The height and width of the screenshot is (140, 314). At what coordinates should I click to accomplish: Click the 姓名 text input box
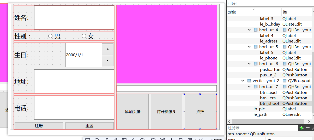click(x=74, y=17)
